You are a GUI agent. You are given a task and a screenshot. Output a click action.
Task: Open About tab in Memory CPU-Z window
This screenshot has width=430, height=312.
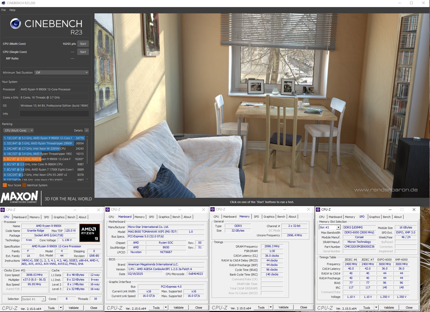(x=292, y=217)
